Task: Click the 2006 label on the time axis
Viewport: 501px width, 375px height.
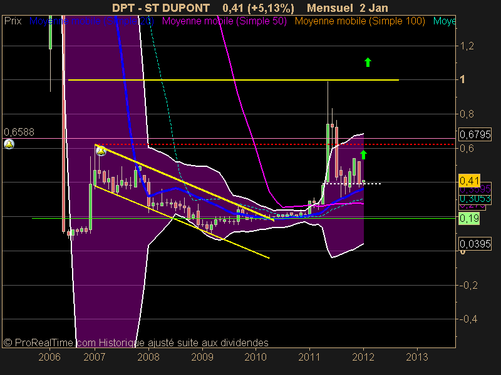Action: click(49, 357)
